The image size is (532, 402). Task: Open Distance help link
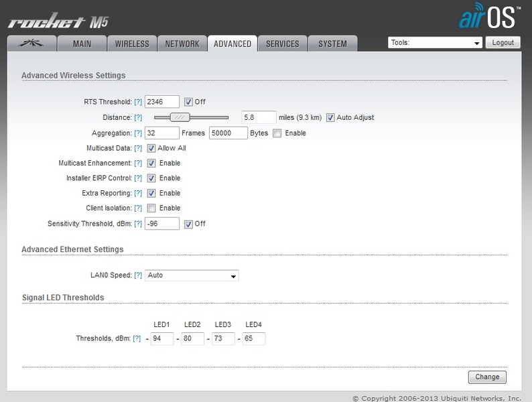pos(138,117)
